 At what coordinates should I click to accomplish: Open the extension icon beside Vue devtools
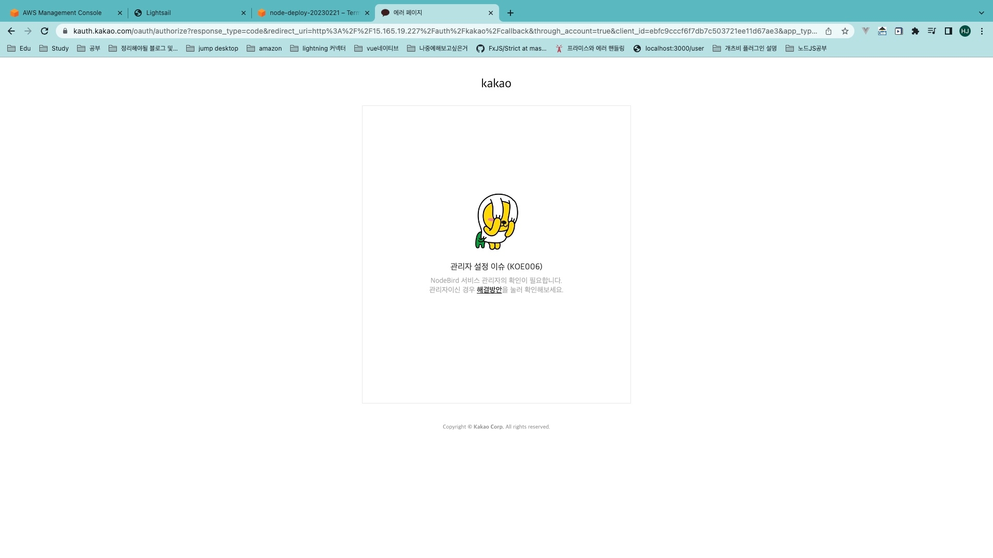pyautogui.click(x=882, y=31)
